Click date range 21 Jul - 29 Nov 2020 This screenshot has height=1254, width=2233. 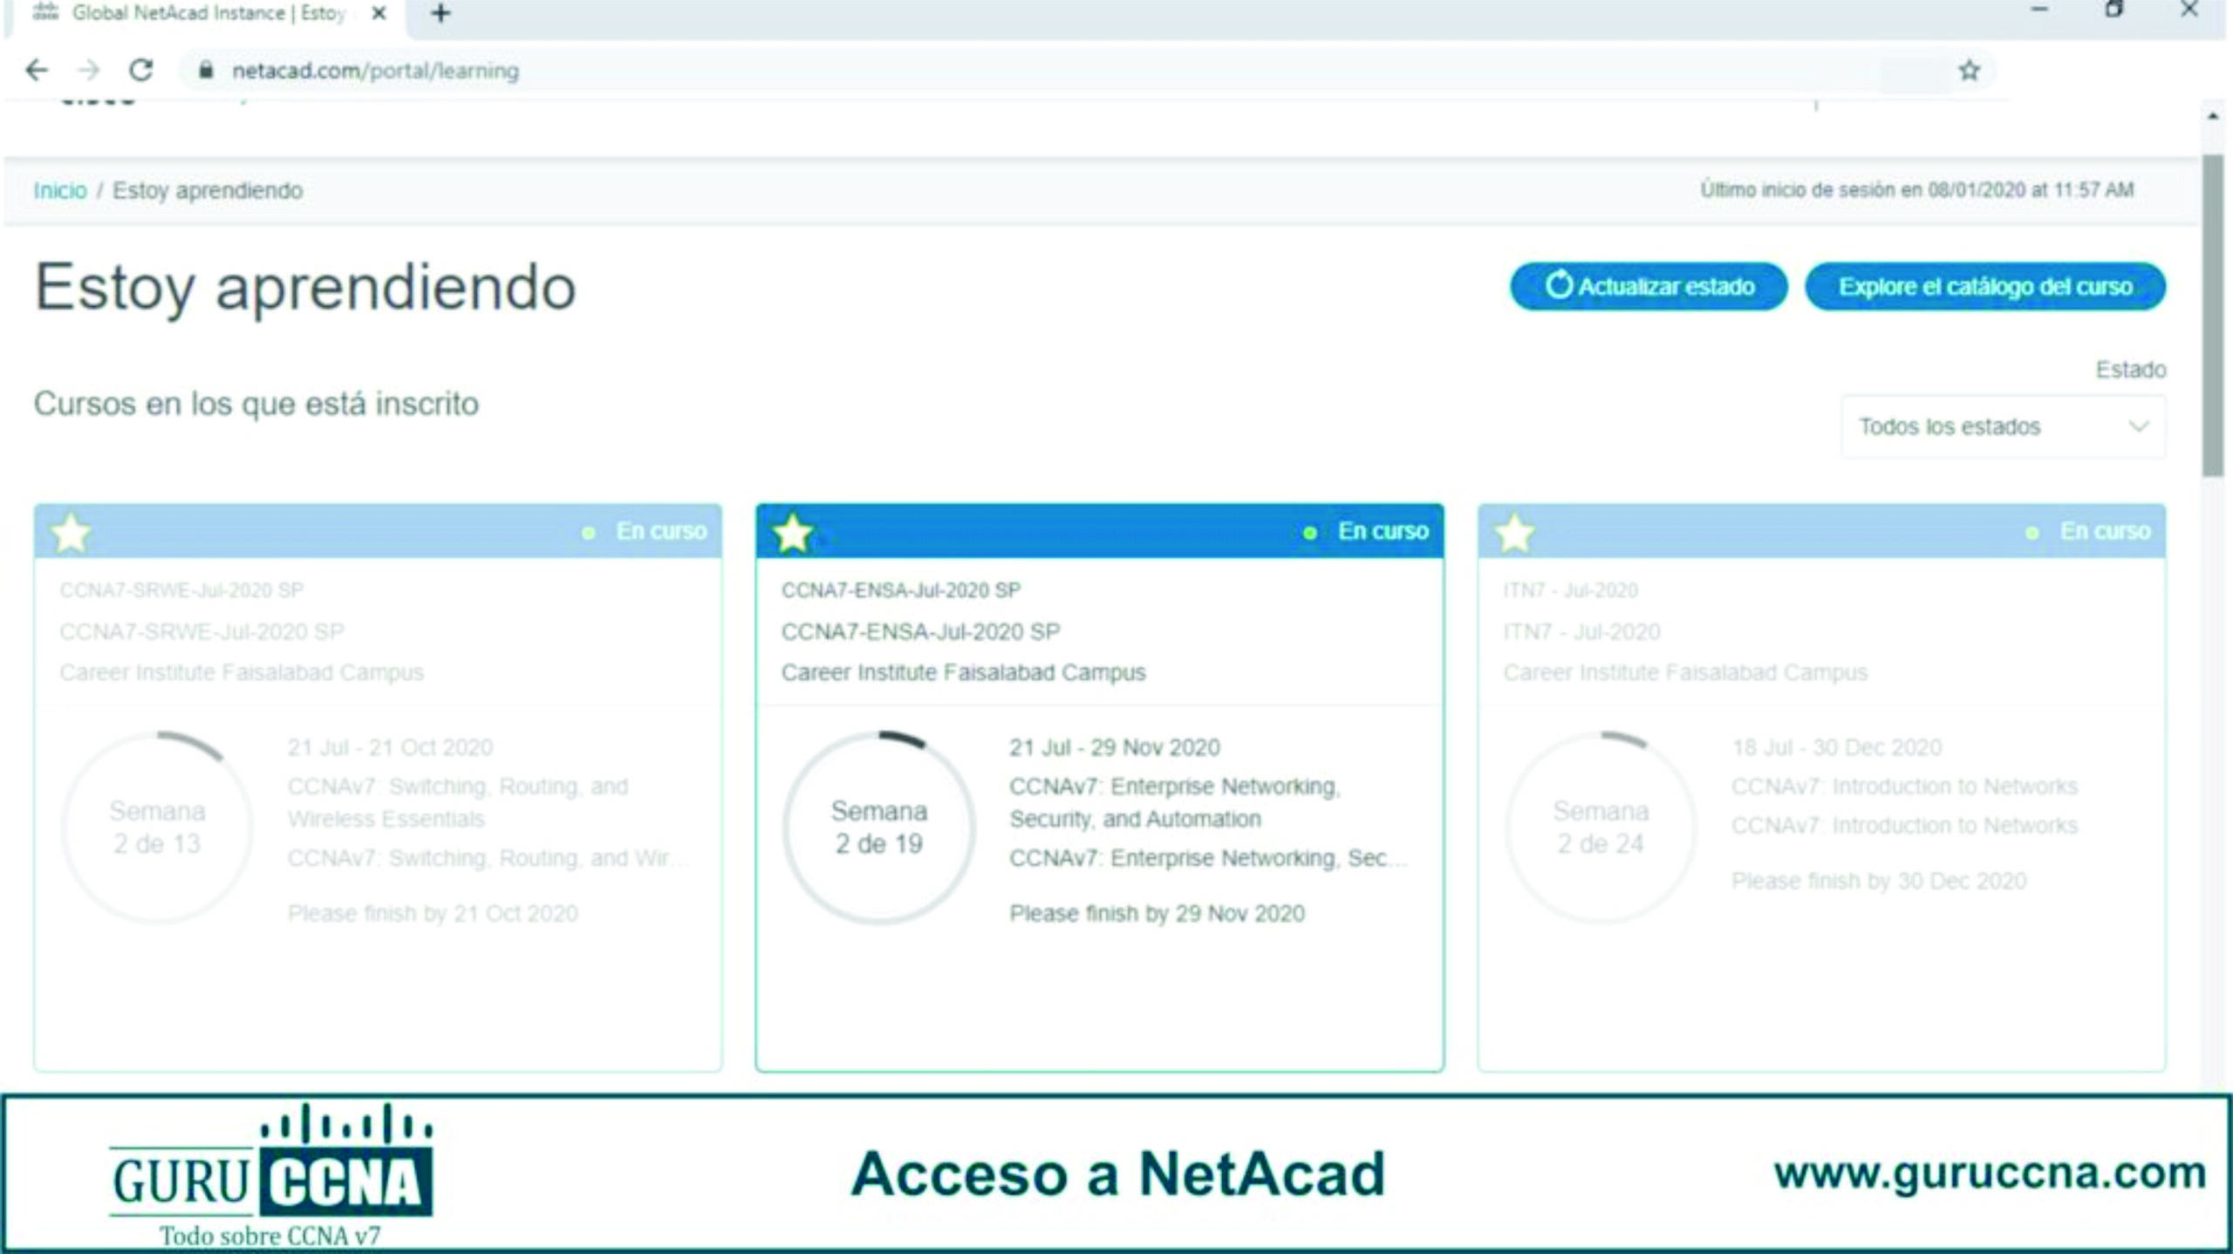pyautogui.click(x=1115, y=747)
